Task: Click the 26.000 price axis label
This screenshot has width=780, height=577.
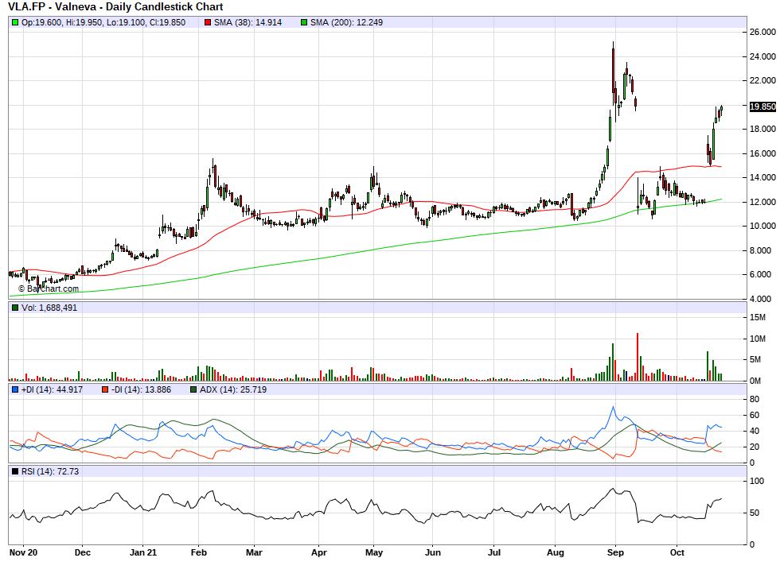Action: tap(762, 32)
